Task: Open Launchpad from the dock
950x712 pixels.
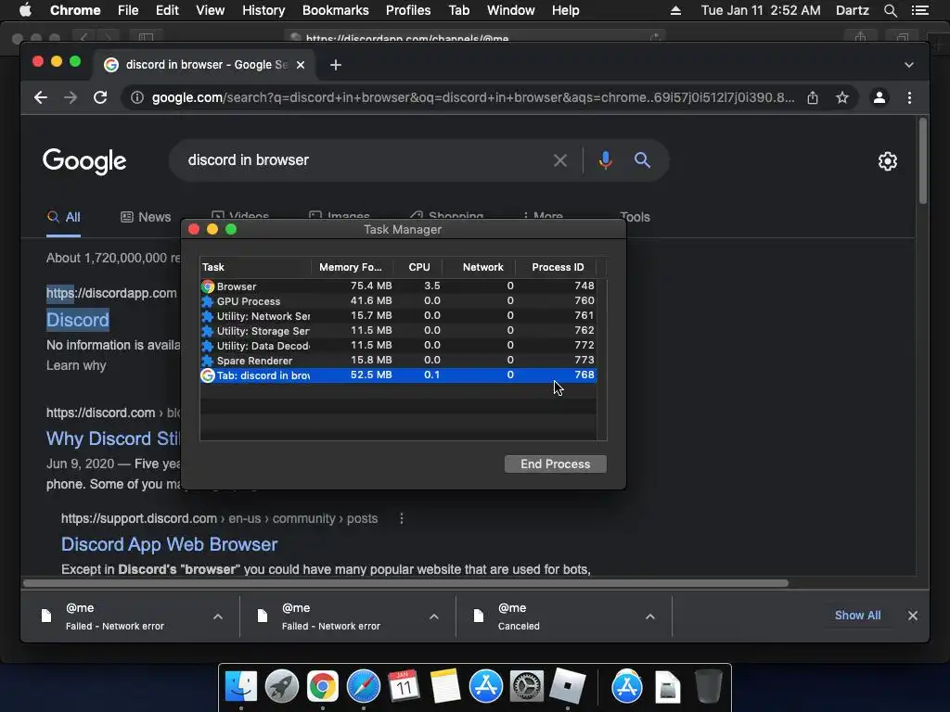Action: coord(282,687)
